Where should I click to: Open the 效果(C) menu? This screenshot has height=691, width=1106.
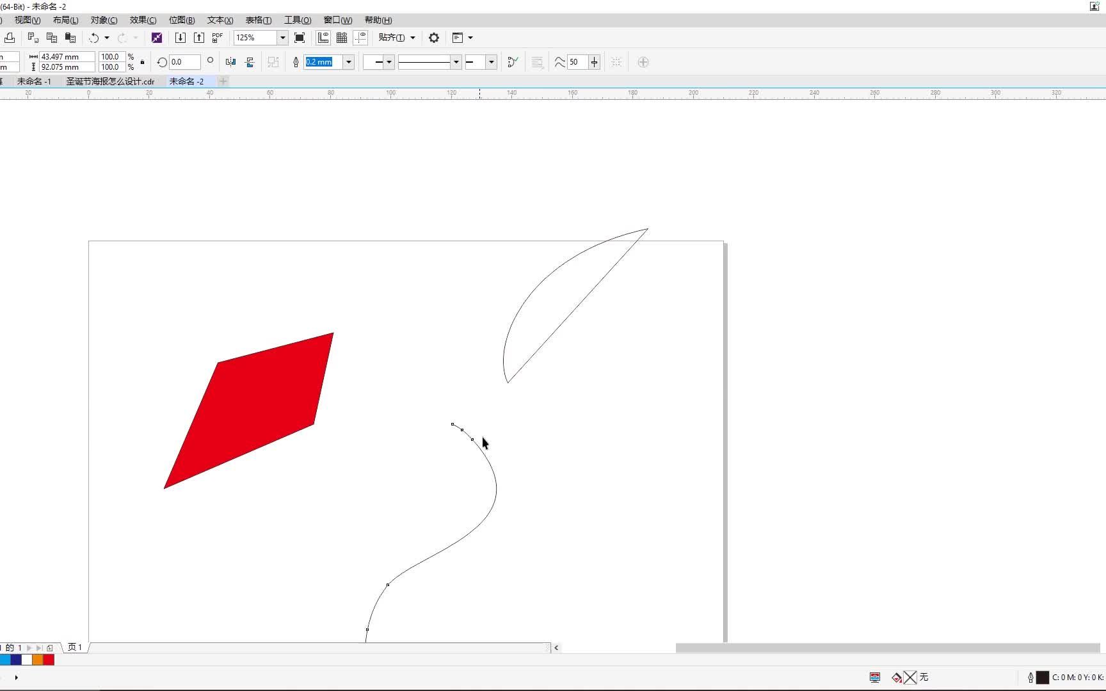143,20
